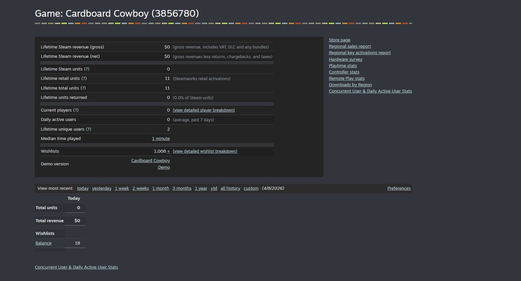Select the all history range
The width and height of the screenshot is (521, 281).
pos(230,188)
